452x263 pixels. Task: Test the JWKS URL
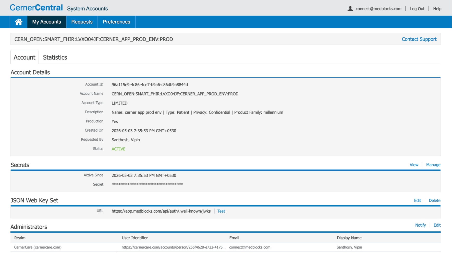coord(221,211)
